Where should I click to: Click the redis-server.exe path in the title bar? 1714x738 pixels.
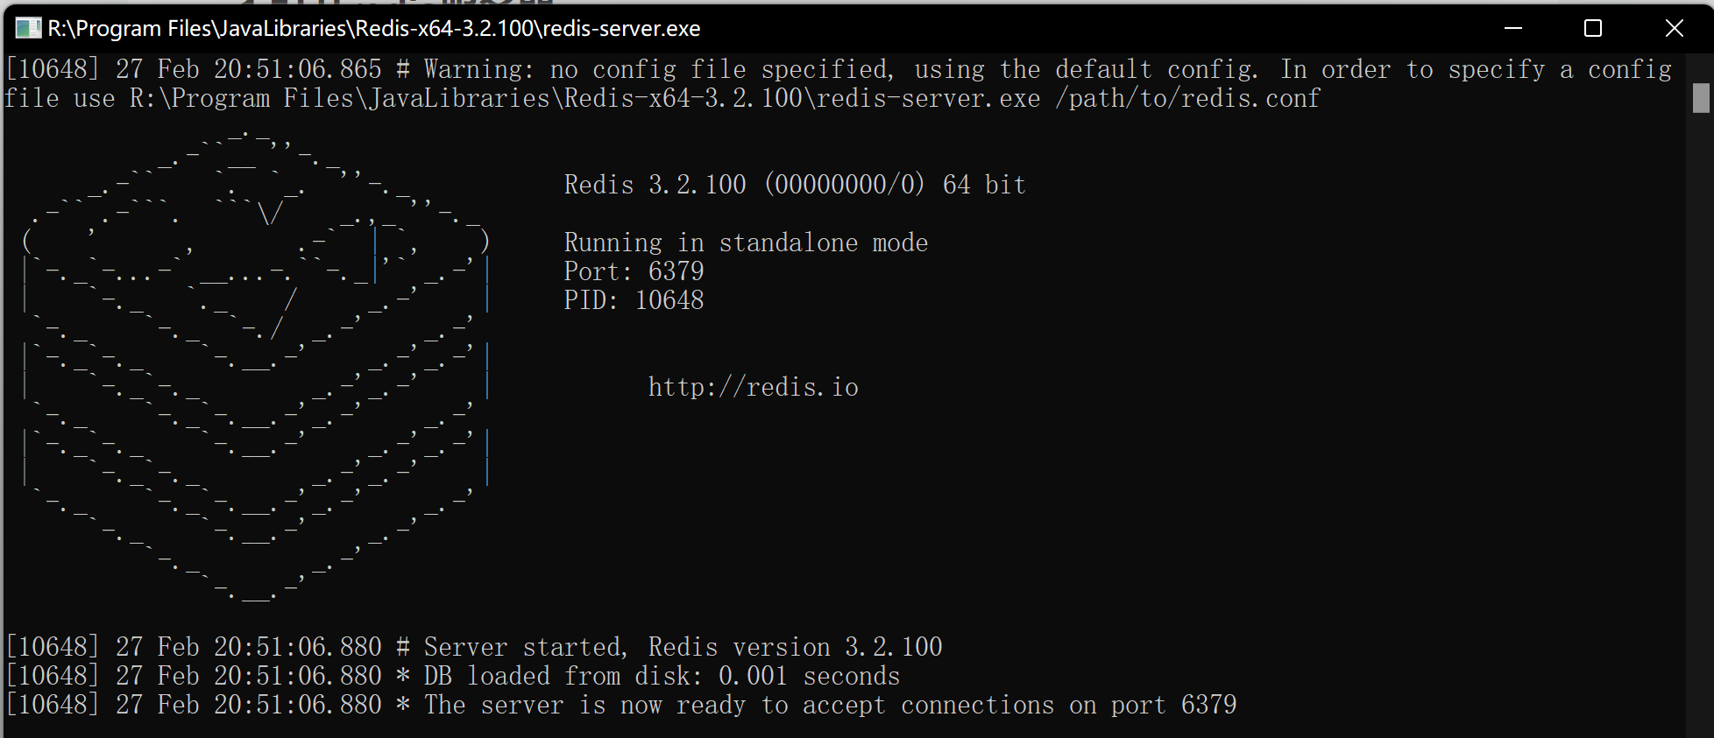pos(368,27)
